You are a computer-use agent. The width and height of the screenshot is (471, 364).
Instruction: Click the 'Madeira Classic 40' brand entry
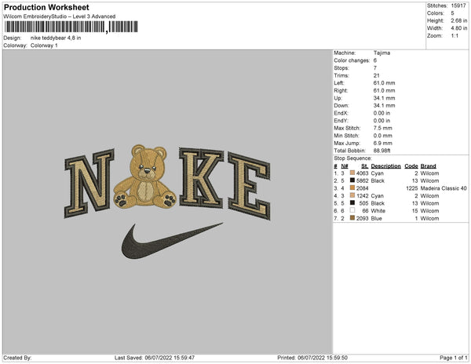tap(444, 188)
